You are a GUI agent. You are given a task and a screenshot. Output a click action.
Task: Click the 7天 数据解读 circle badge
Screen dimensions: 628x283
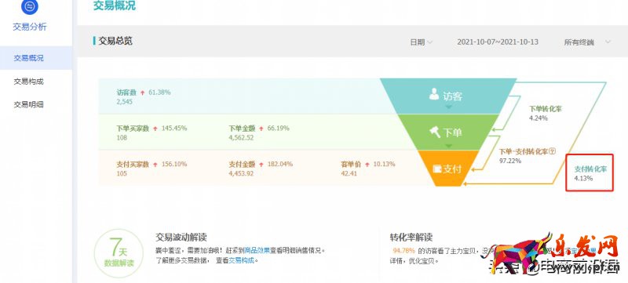[x=119, y=253]
